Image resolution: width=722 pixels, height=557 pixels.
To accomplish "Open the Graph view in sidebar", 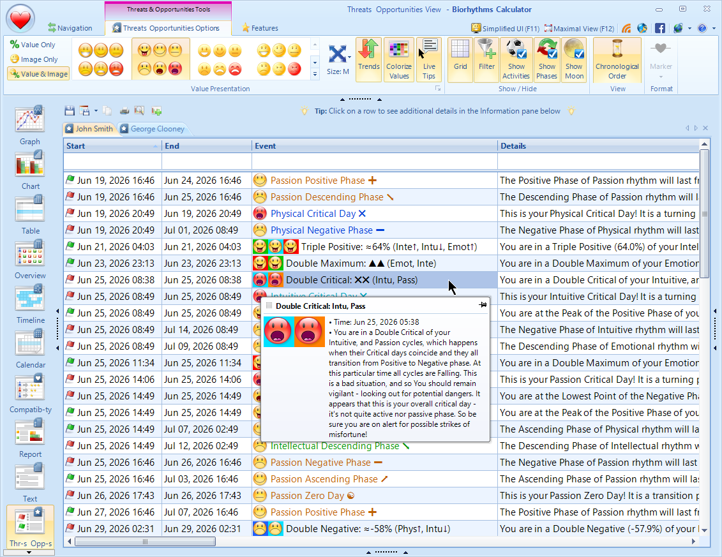I will (29, 125).
